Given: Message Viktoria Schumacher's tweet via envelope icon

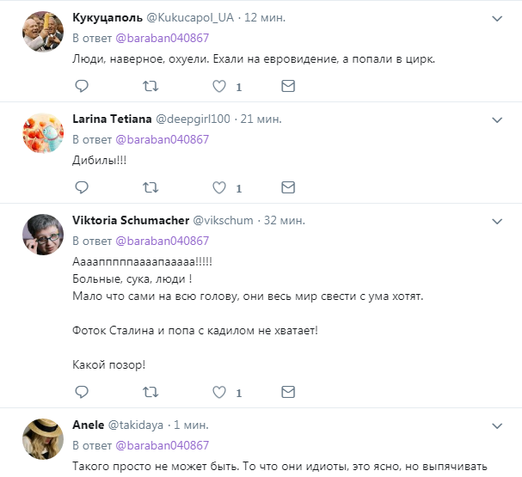Looking at the screenshot, I should point(288,391).
